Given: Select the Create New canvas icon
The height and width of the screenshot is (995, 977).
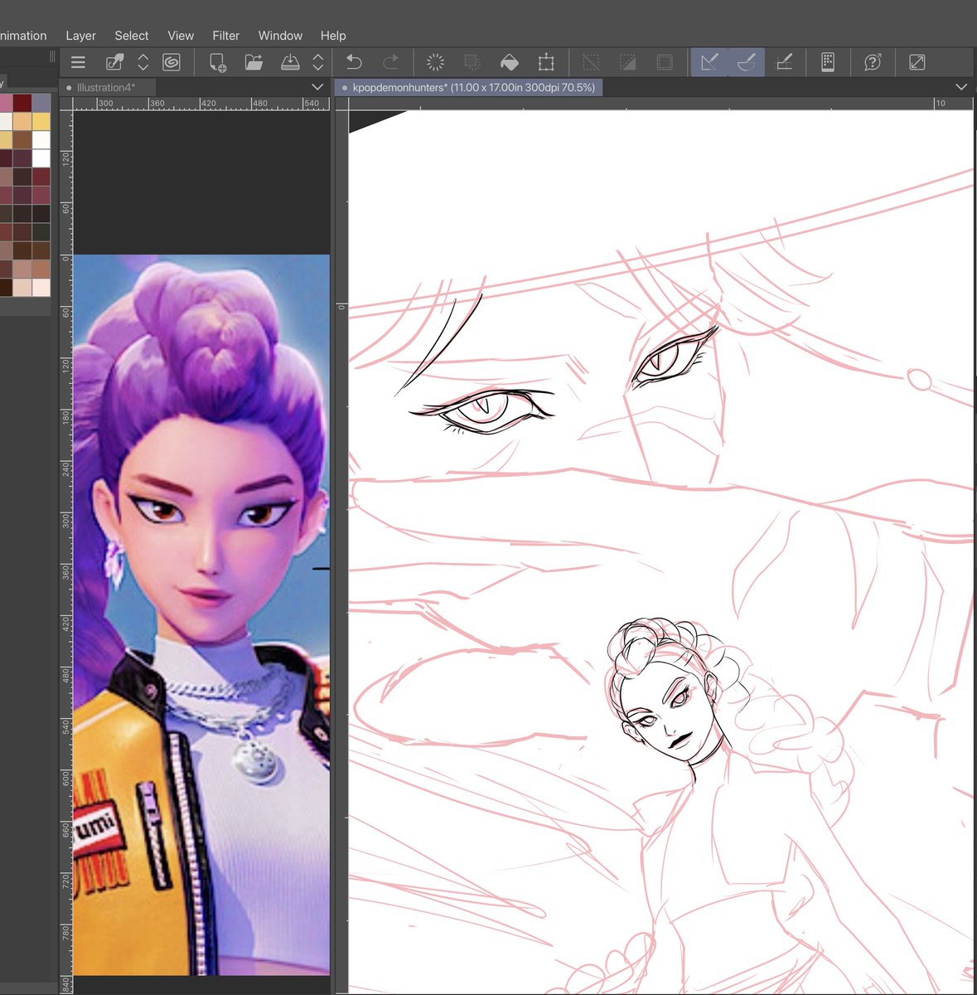Looking at the screenshot, I should (217, 62).
